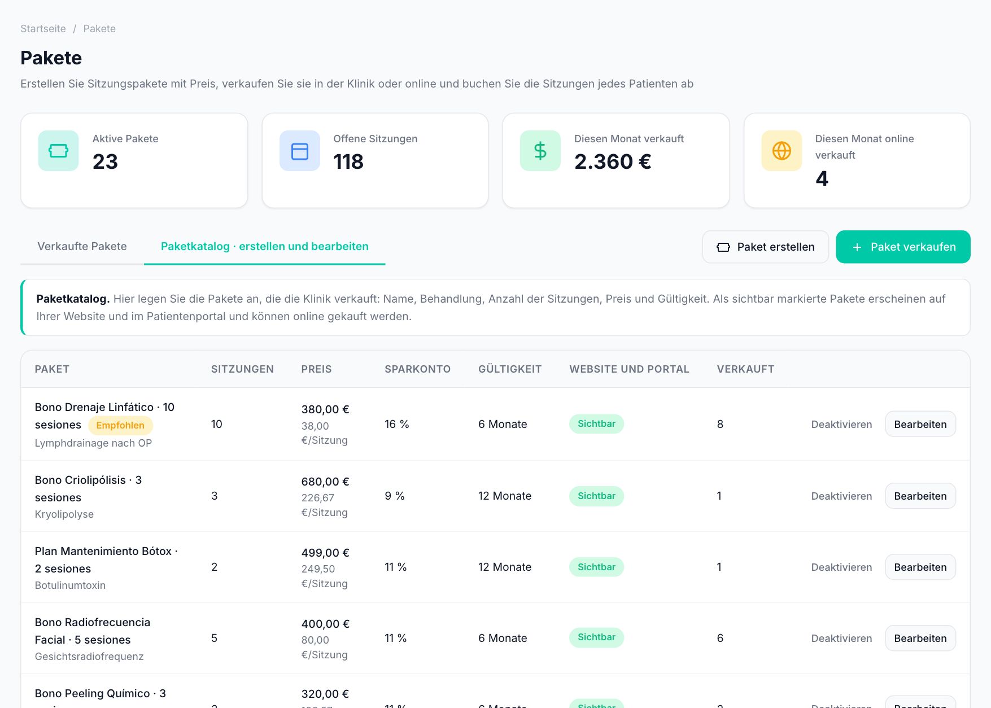Edit the Bono Radiofrecuencia Facial package
The height and width of the screenshot is (708, 991).
click(x=920, y=638)
